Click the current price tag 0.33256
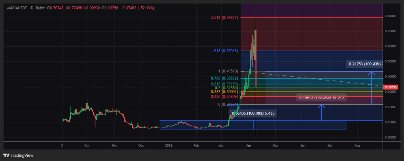This screenshot has width=404, height=161. point(391,87)
